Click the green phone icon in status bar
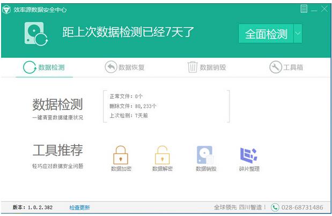This screenshot has width=332, height=216. (x=275, y=207)
